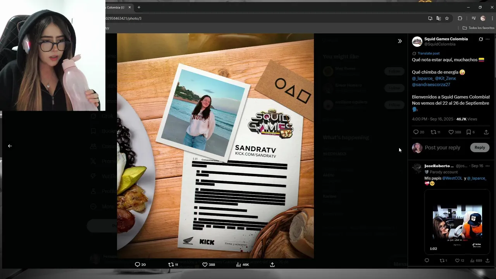
Task: Click the post timestamp 4:00 PM Sep 16, 2025
Action: pyautogui.click(x=432, y=119)
